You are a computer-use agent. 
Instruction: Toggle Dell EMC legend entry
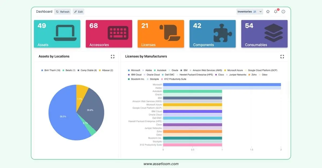tap(168, 75)
